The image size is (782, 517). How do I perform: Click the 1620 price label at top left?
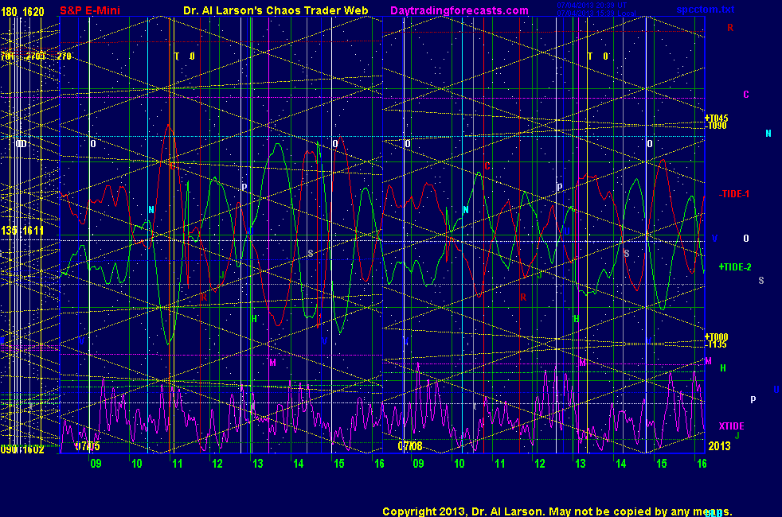[x=34, y=12]
